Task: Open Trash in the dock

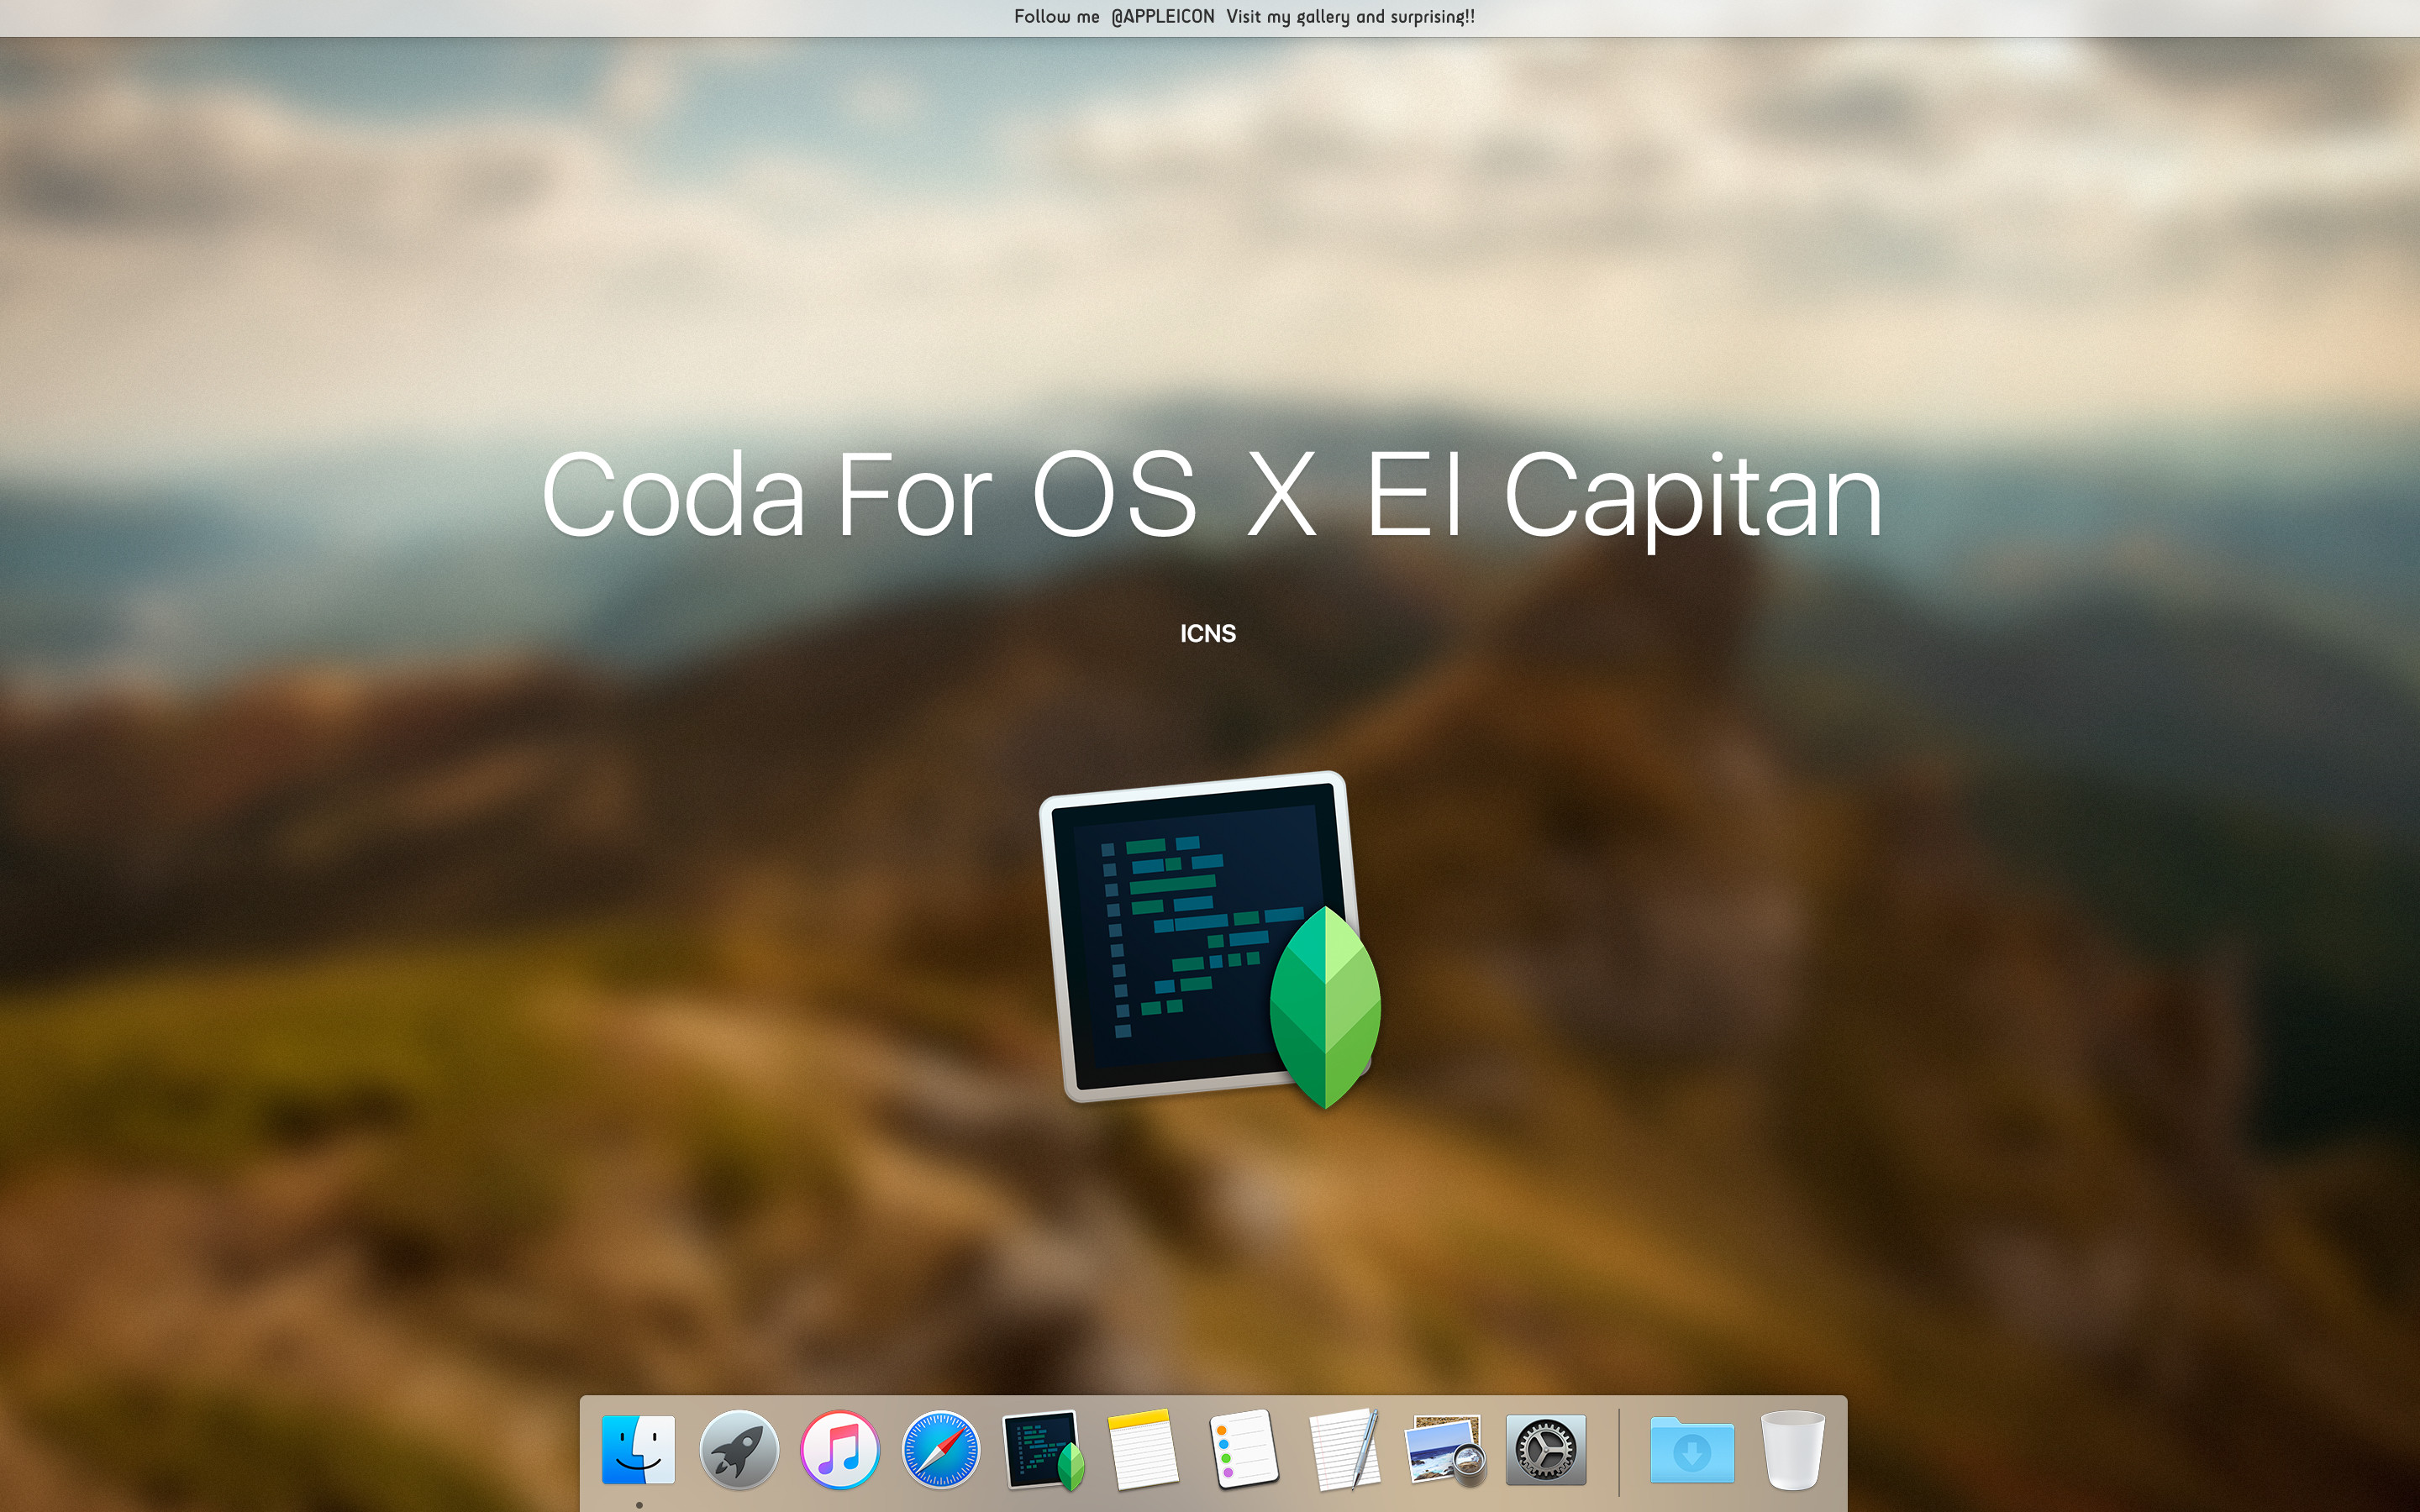Action: tap(1793, 1449)
